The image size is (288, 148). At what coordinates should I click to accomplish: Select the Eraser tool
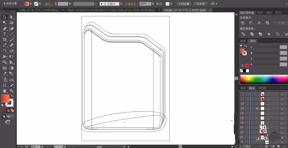tap(12, 45)
